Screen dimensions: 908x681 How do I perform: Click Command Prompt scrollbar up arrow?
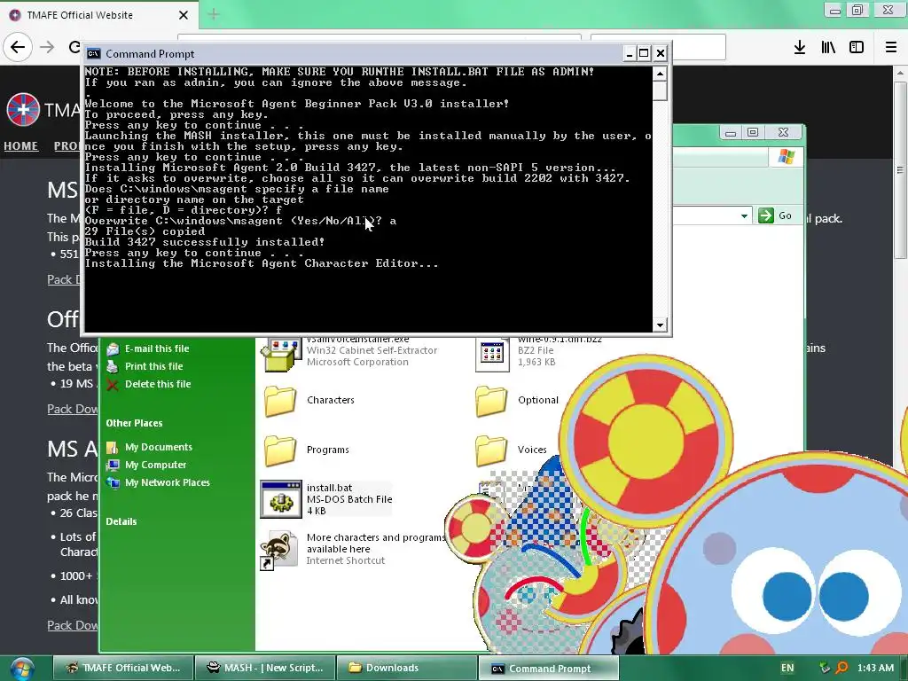[x=660, y=74]
